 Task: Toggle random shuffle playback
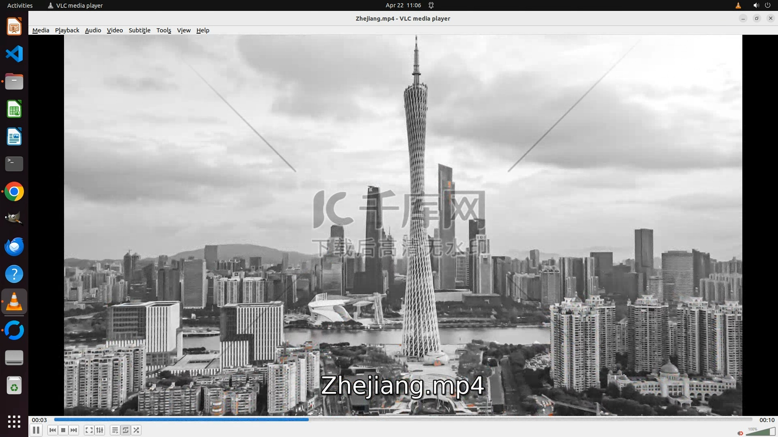[137, 430]
